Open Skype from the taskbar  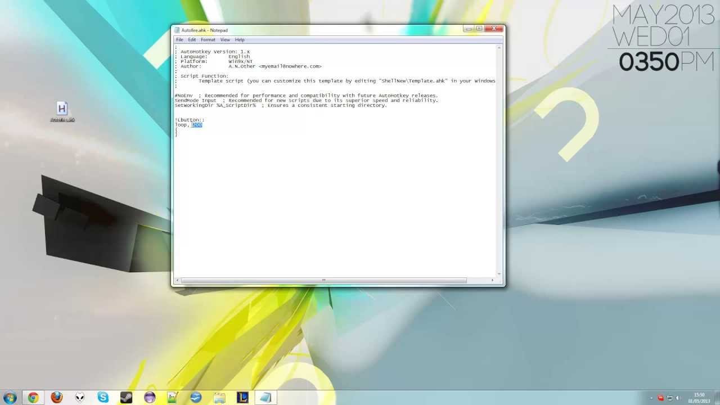click(103, 398)
